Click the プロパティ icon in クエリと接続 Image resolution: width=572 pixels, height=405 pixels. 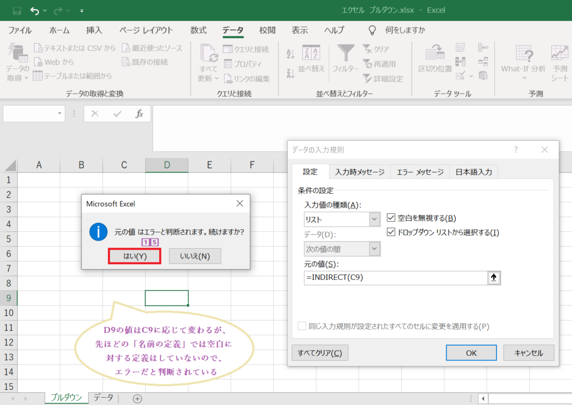pyautogui.click(x=251, y=63)
